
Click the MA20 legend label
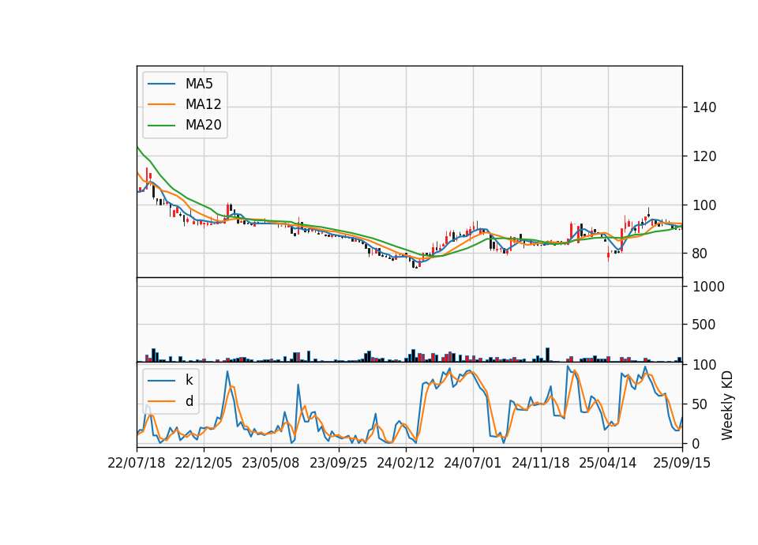[203, 125]
